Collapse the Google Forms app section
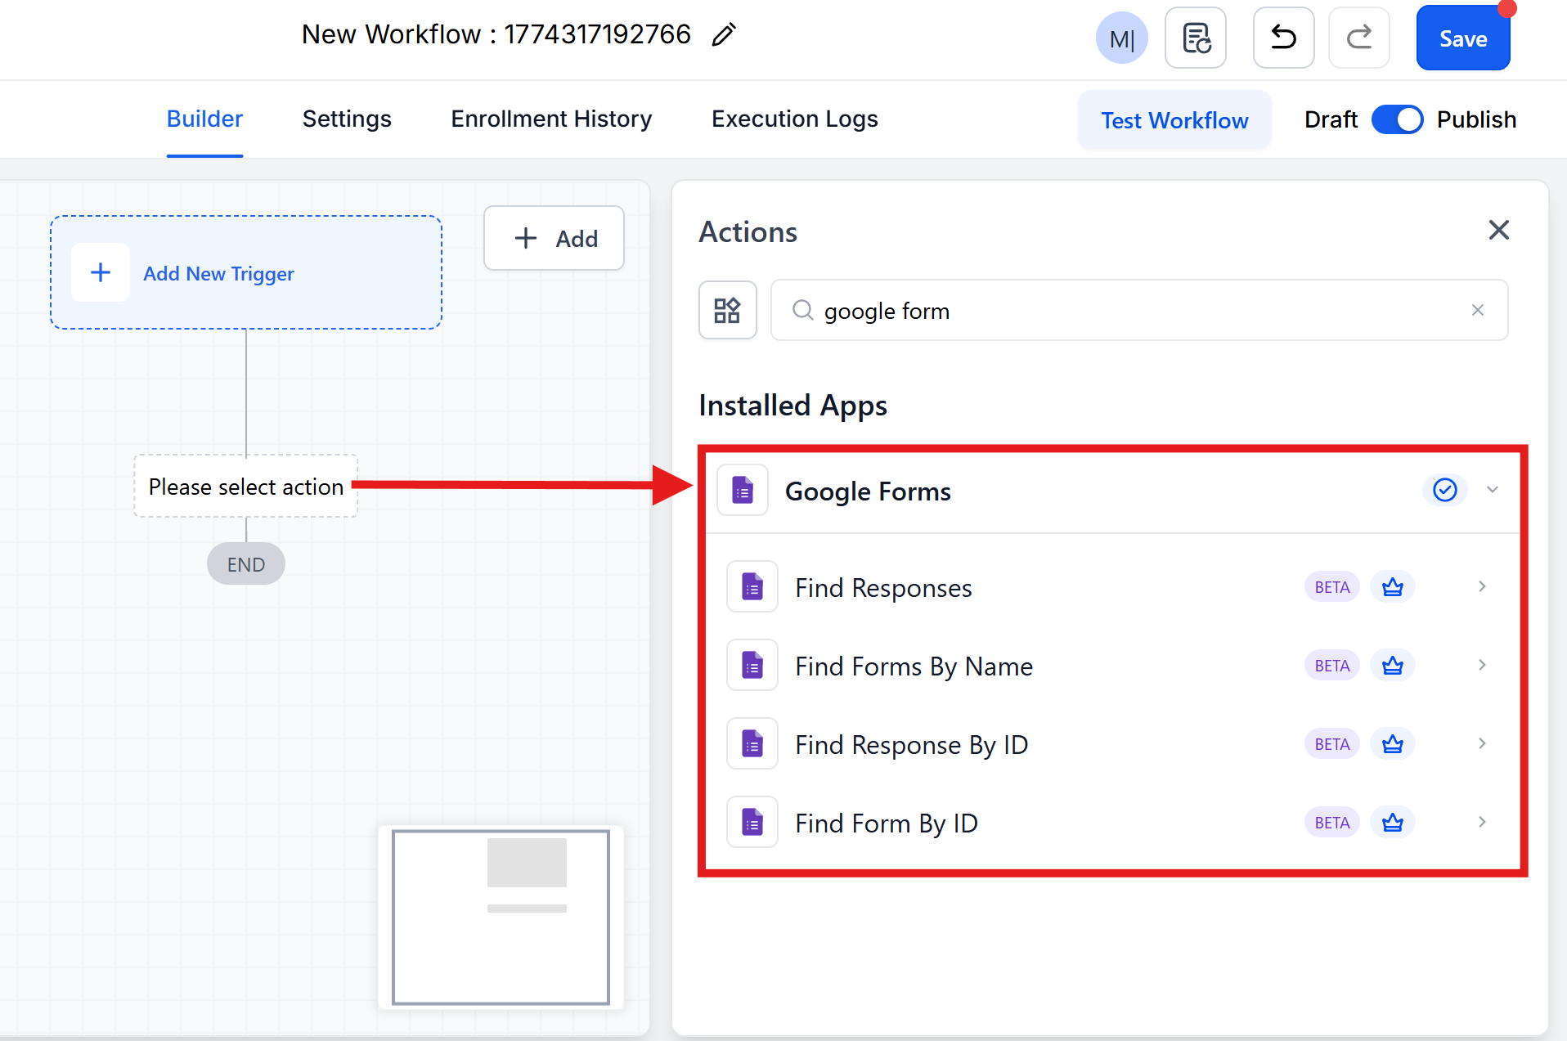This screenshot has height=1041, width=1567. (x=1493, y=490)
